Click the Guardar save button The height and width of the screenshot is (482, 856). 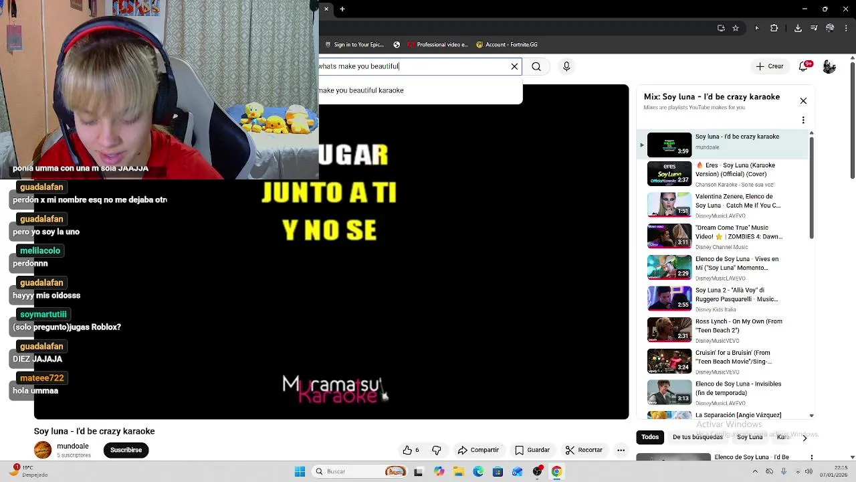coord(532,450)
